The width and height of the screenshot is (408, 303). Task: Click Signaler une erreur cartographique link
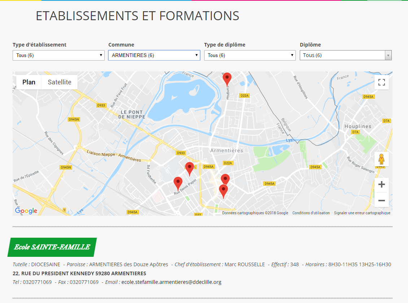362,213
